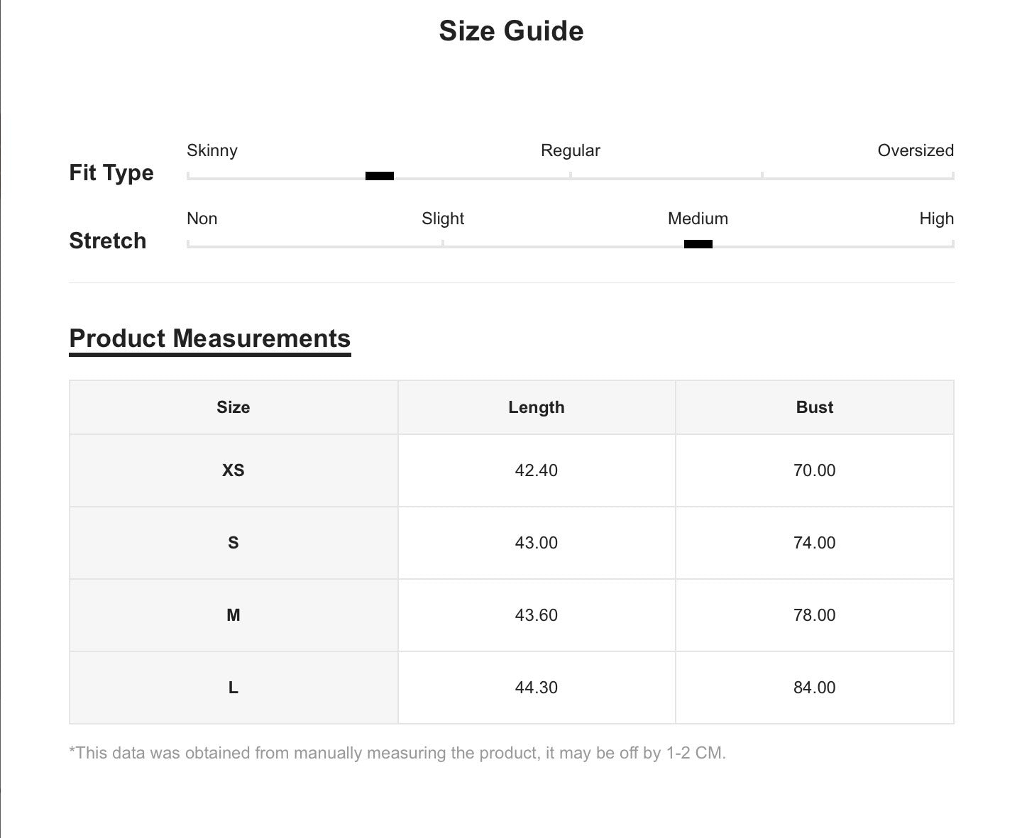1022x838 pixels.
Task: Click the 70.00 bust cell
Action: 815,470
